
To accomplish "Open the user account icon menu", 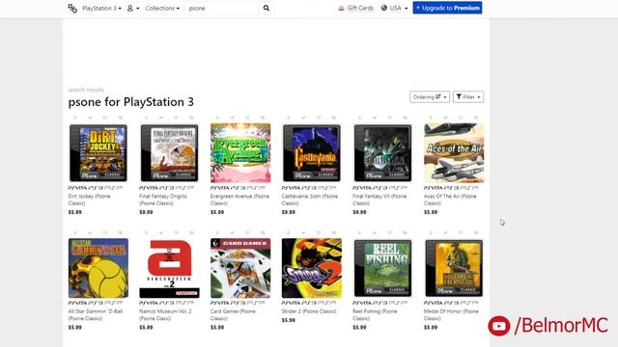I will [x=133, y=9].
